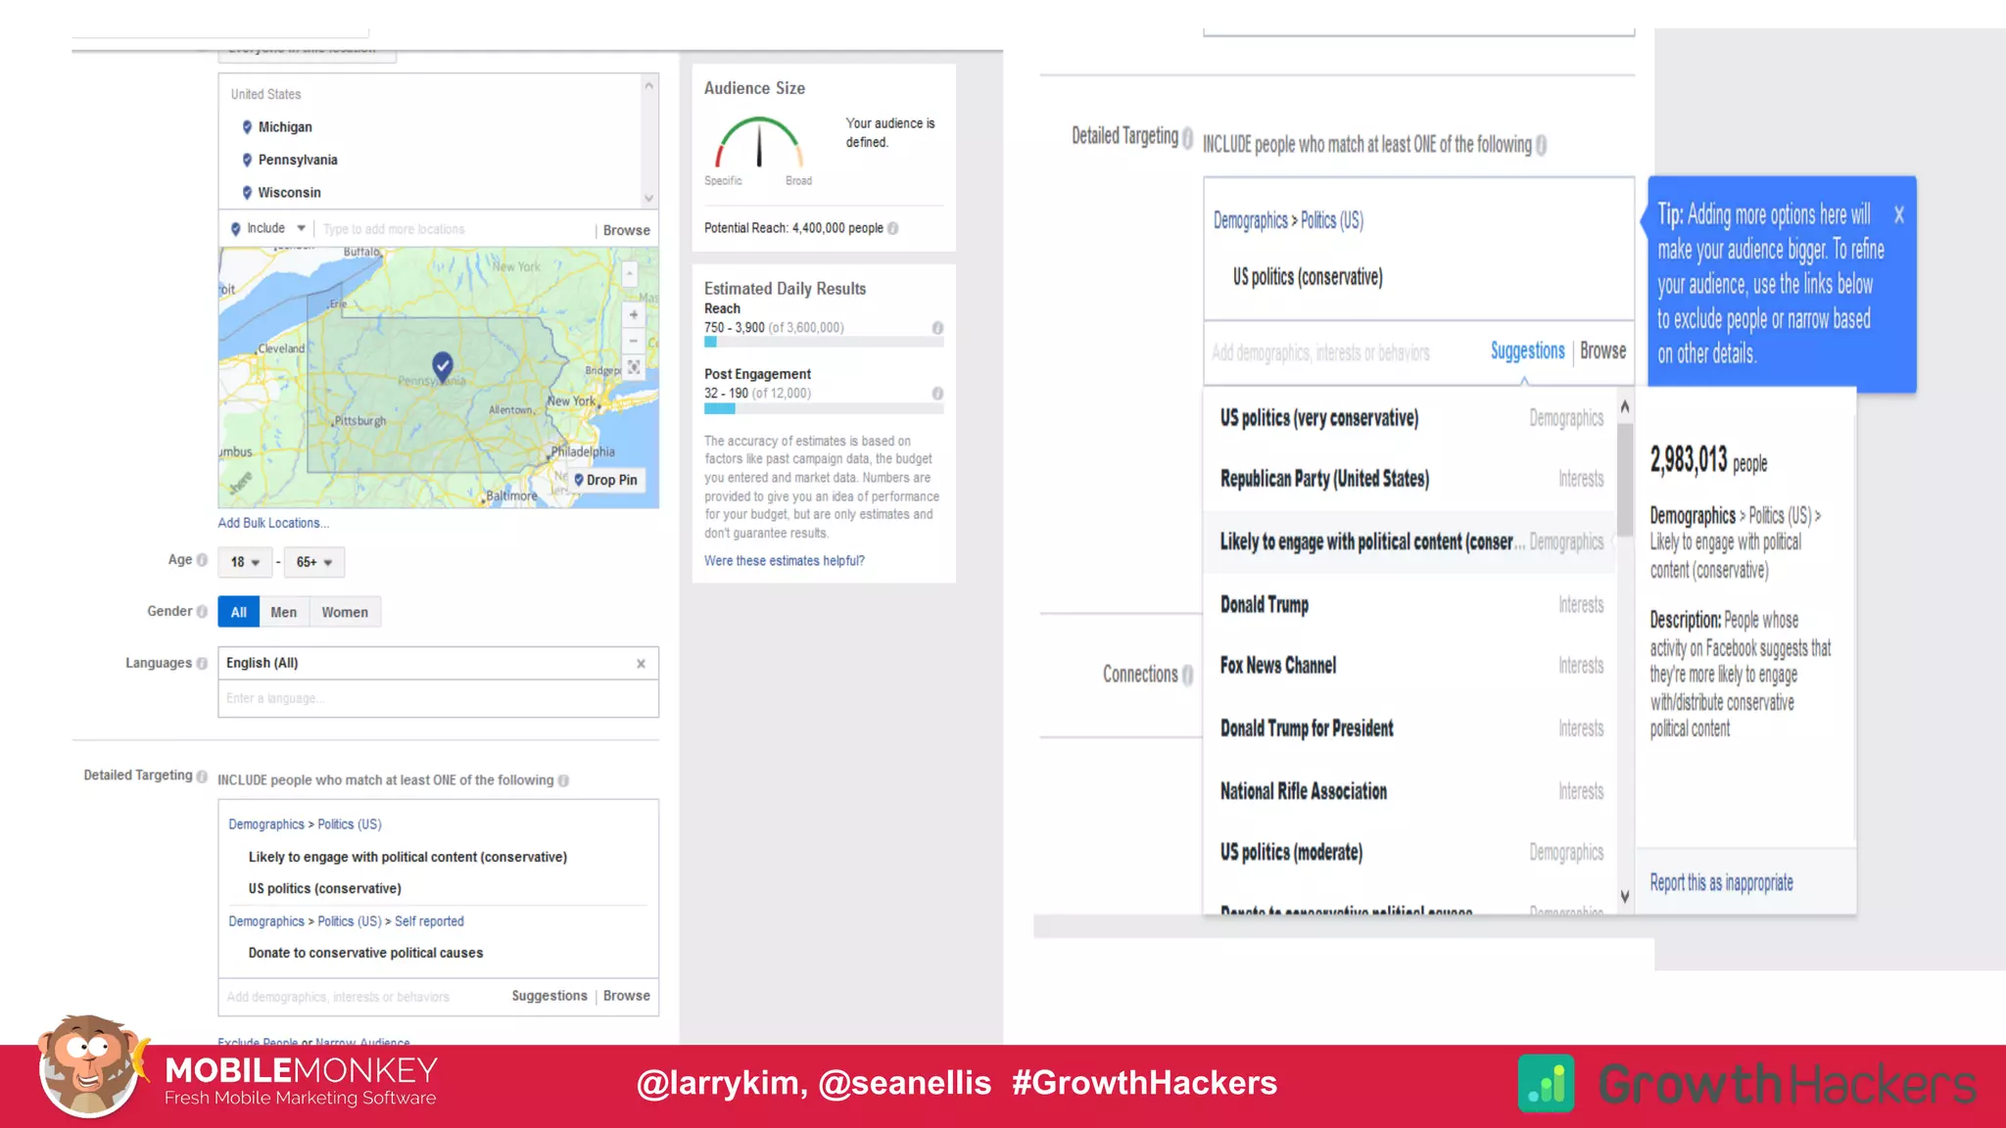Select National Rifle Association suggestion
Screen dimensions: 2006x1128
(1411, 791)
